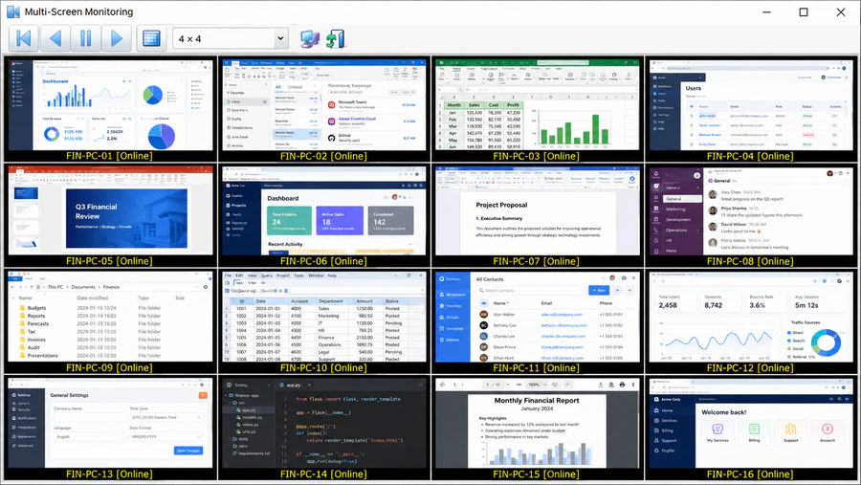Select the FIN-PC-02 mail inbox thumbnail
The height and width of the screenshot is (485, 861).
tap(324, 105)
